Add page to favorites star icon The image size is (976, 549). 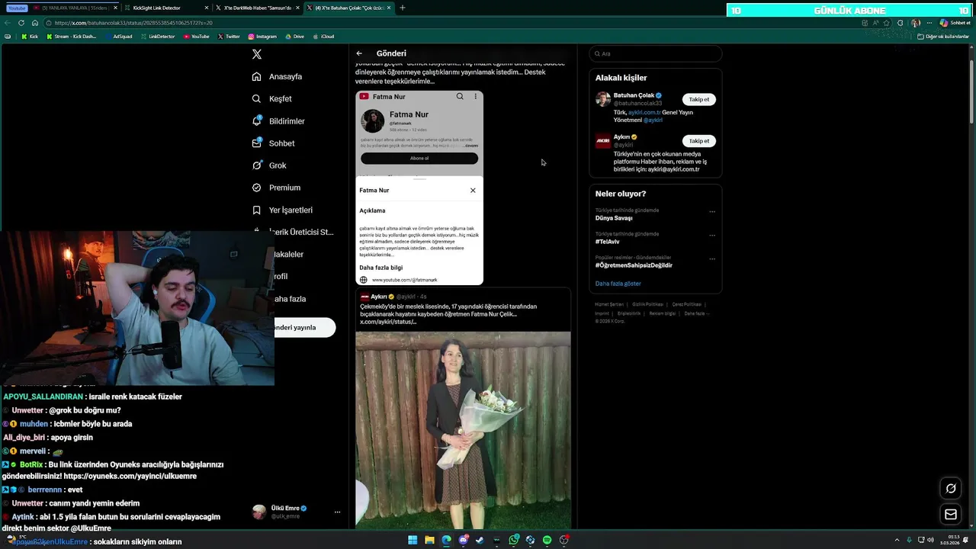tap(886, 23)
